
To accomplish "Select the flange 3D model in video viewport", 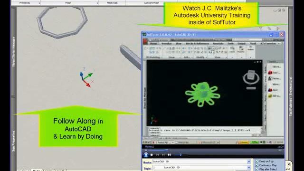I will [202, 95].
